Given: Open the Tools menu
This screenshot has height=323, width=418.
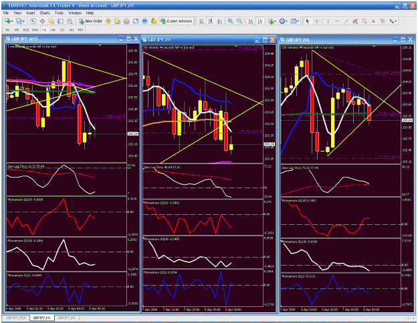Looking at the screenshot, I should tap(59, 13).
